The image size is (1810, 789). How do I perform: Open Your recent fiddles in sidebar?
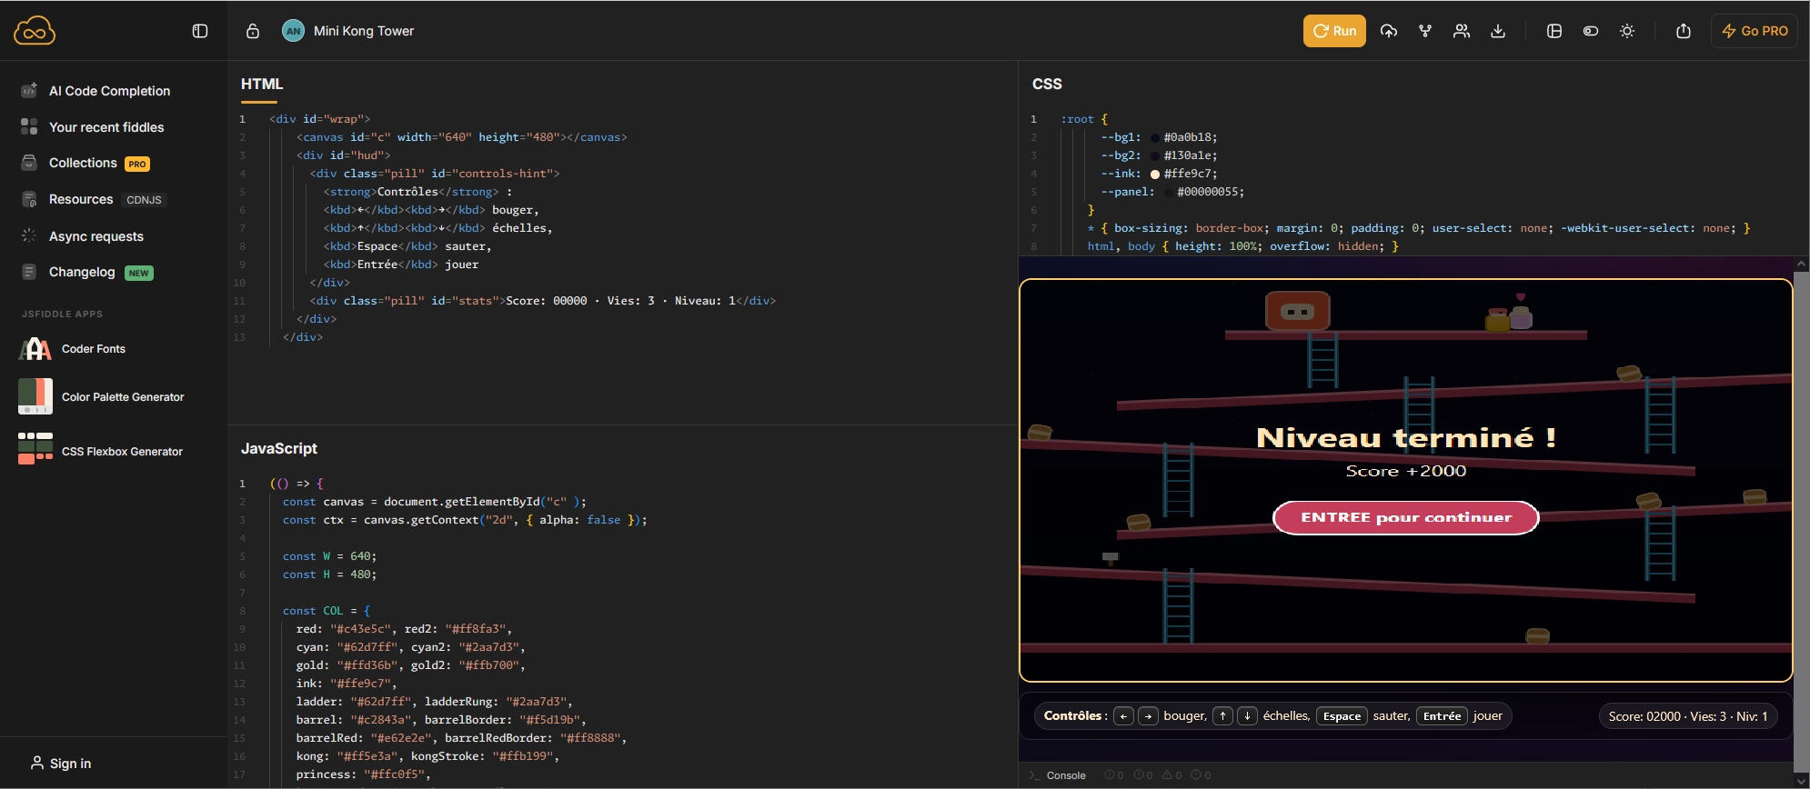(x=106, y=127)
